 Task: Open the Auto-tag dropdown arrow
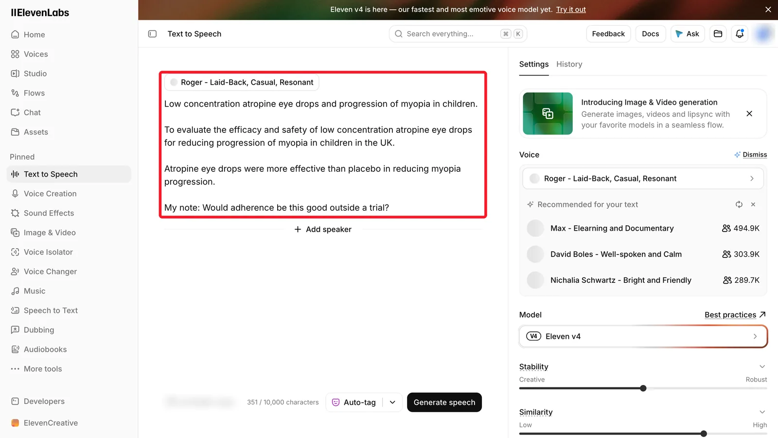point(392,402)
